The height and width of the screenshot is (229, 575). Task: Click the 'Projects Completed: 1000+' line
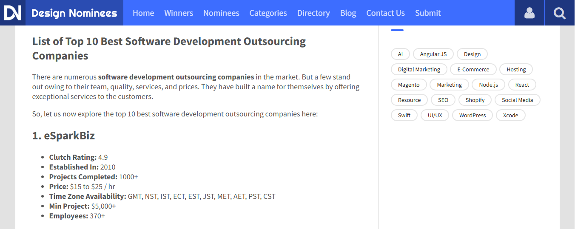click(94, 177)
